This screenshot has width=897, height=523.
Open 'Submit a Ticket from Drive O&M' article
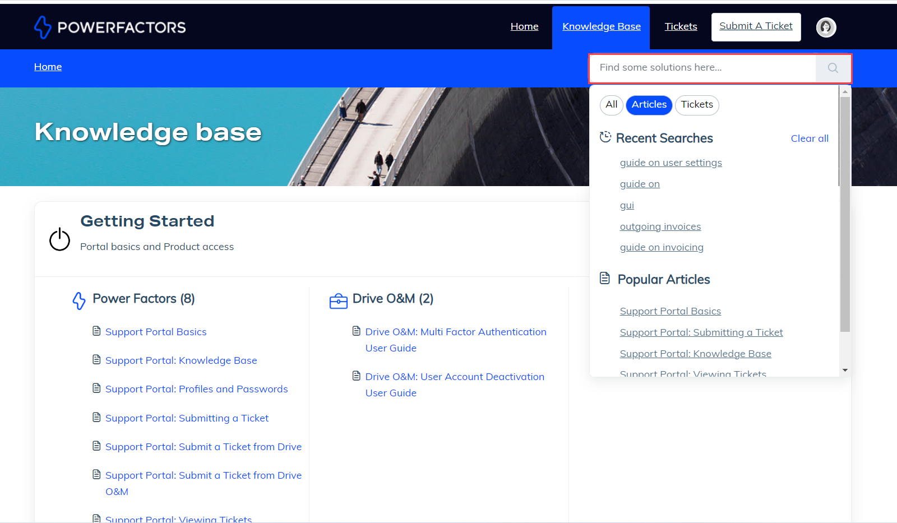(x=204, y=483)
